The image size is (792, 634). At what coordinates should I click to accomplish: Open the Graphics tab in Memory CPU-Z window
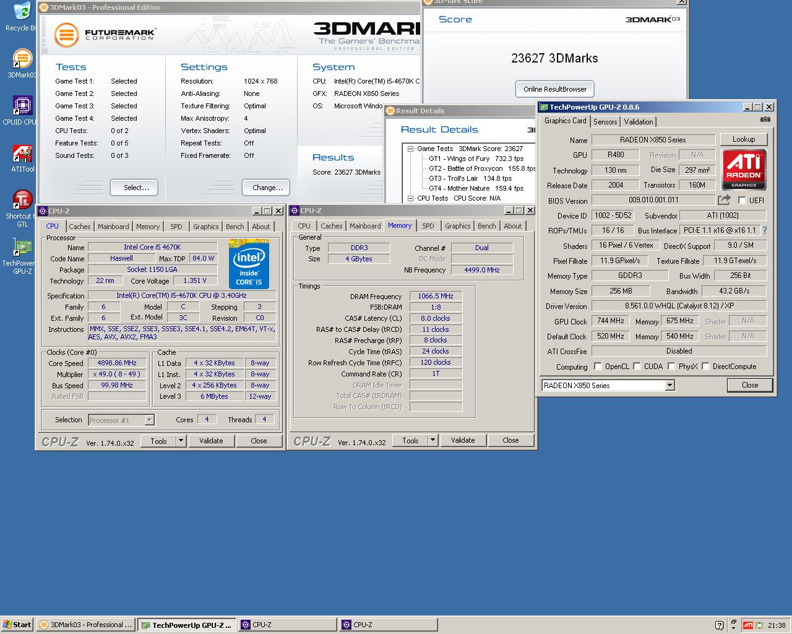click(458, 226)
